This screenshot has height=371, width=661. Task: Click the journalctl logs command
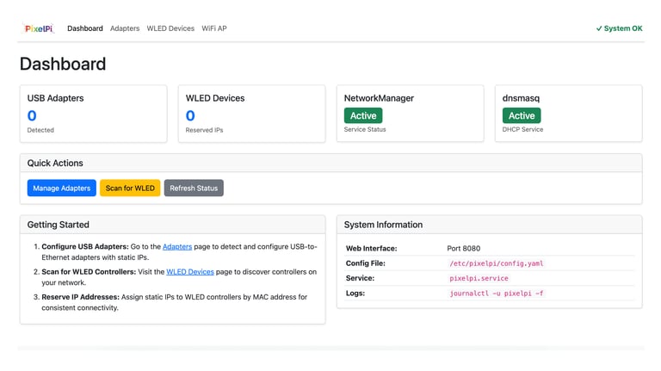[497, 294]
